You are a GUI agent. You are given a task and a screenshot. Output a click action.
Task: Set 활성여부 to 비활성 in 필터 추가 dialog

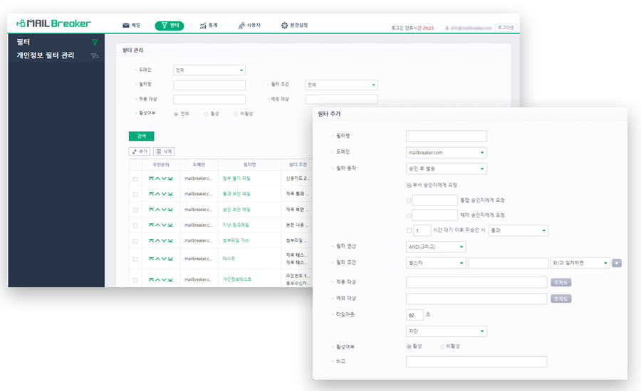point(442,346)
